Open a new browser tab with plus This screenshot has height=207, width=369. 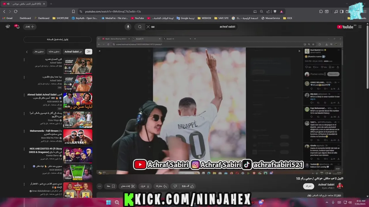click(x=51, y=4)
